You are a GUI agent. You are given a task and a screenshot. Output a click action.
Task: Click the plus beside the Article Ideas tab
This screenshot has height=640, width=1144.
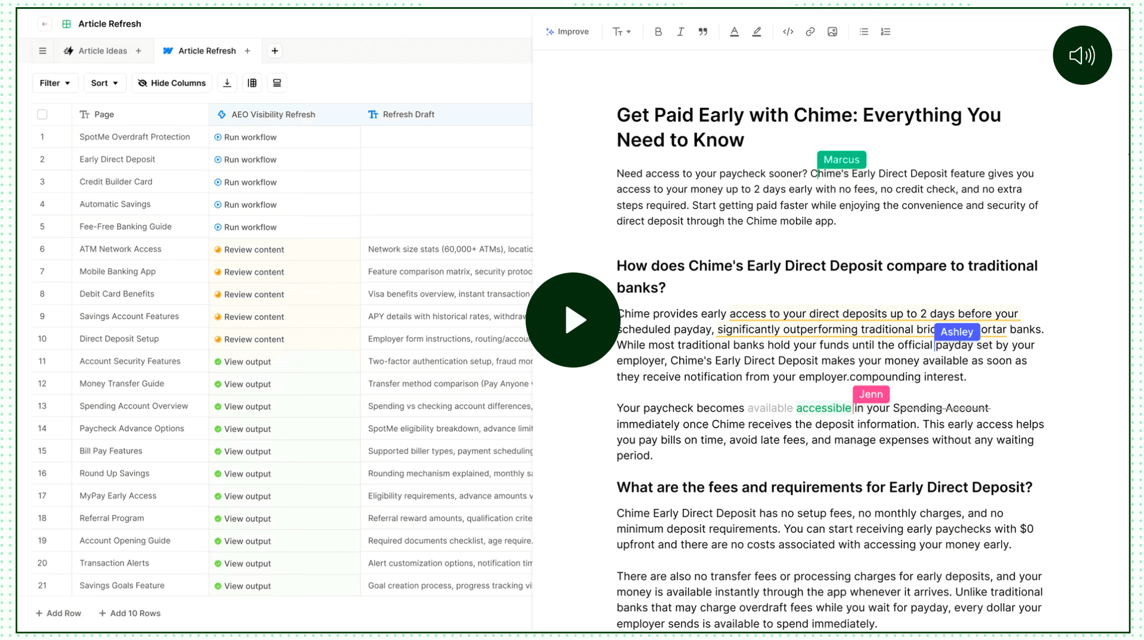tap(138, 51)
